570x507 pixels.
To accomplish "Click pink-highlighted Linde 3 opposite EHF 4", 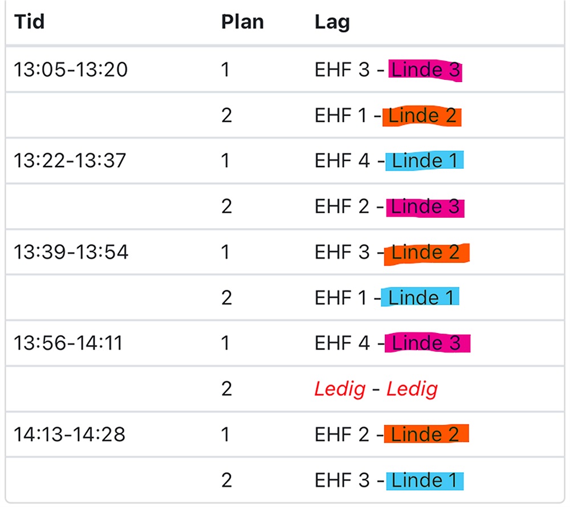I will tap(426, 344).
